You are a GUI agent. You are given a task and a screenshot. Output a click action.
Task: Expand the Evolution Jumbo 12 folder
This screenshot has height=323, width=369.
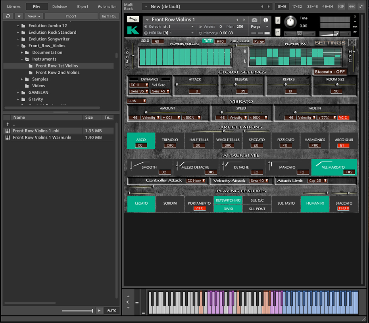click(x=18, y=26)
